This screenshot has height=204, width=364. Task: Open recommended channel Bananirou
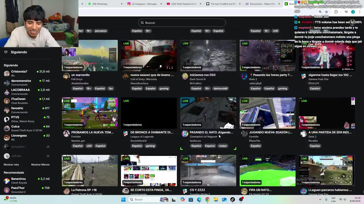(x=27, y=181)
